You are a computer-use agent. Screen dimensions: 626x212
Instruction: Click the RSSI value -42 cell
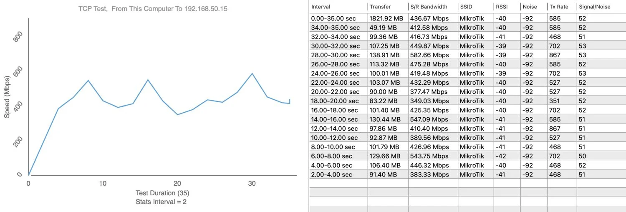click(501, 156)
